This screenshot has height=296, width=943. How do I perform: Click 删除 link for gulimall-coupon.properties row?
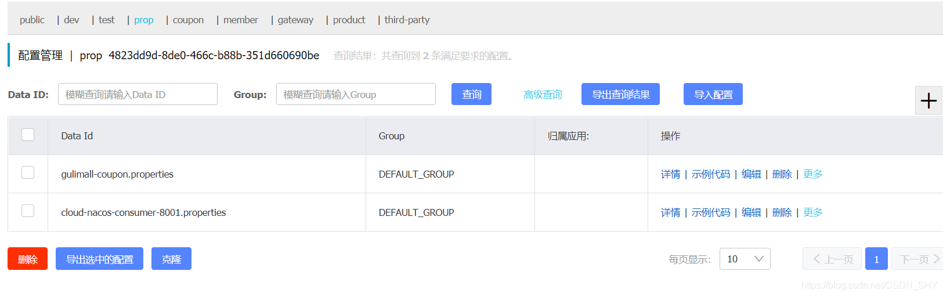(x=782, y=174)
